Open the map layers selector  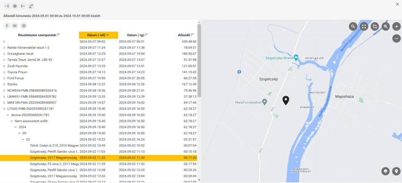pyautogui.click(x=385, y=171)
